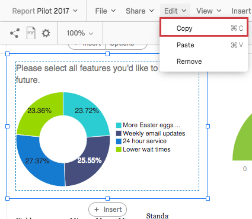Click the top-center resize handle of the chart
Image resolution: width=252 pixels, height=219 pixels.
pyautogui.click(x=107, y=54)
